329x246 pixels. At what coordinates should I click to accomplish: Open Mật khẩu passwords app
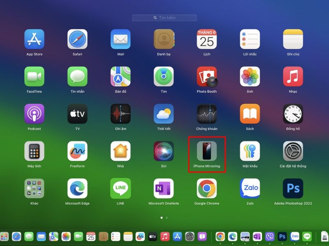[250, 151]
